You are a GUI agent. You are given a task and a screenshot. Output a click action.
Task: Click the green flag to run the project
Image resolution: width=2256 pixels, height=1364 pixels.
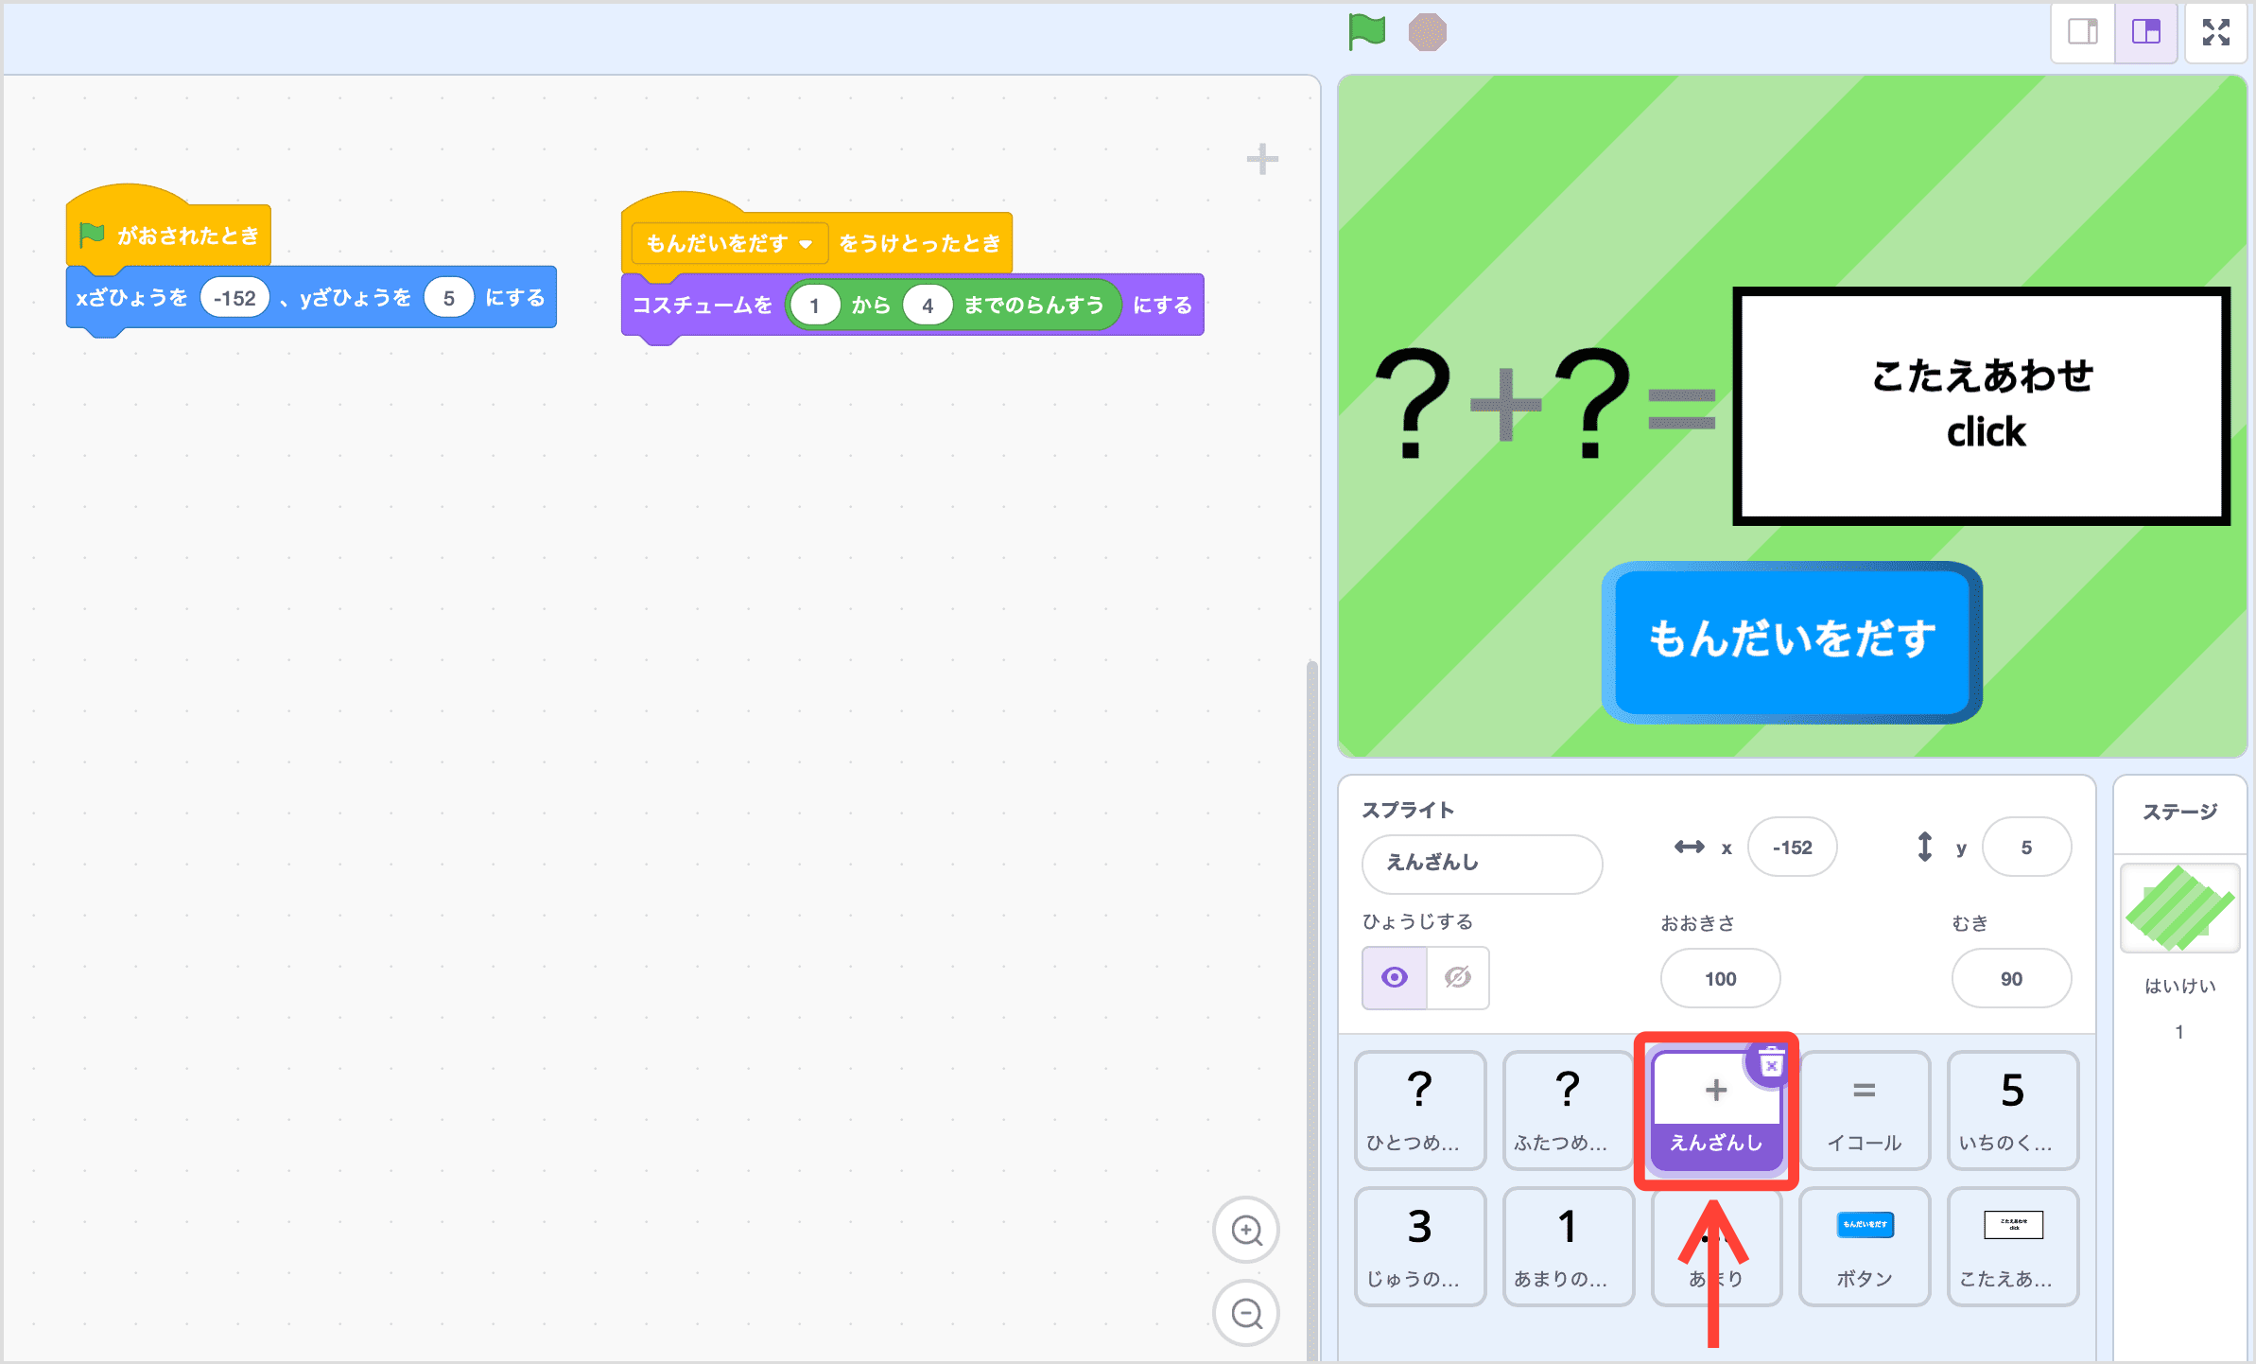[x=1366, y=31]
